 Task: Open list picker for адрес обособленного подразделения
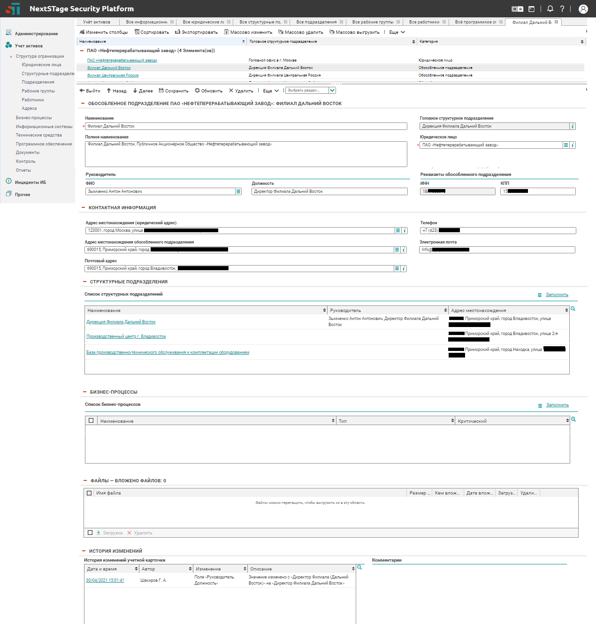click(x=397, y=250)
